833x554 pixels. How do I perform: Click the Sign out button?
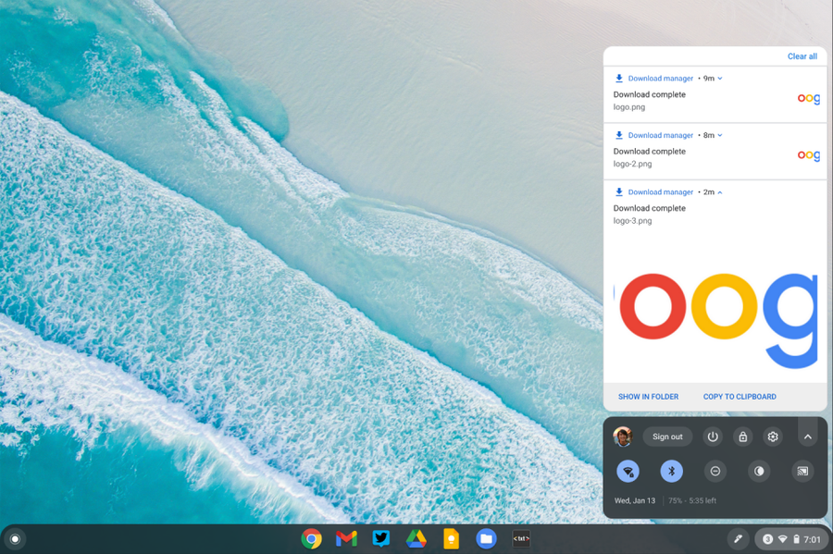(667, 437)
